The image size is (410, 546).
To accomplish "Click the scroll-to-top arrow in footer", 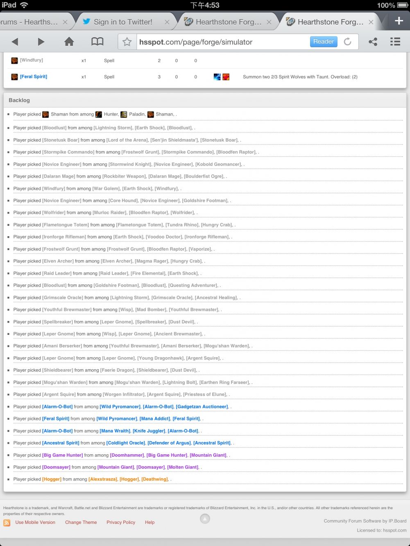I will tap(205, 519).
